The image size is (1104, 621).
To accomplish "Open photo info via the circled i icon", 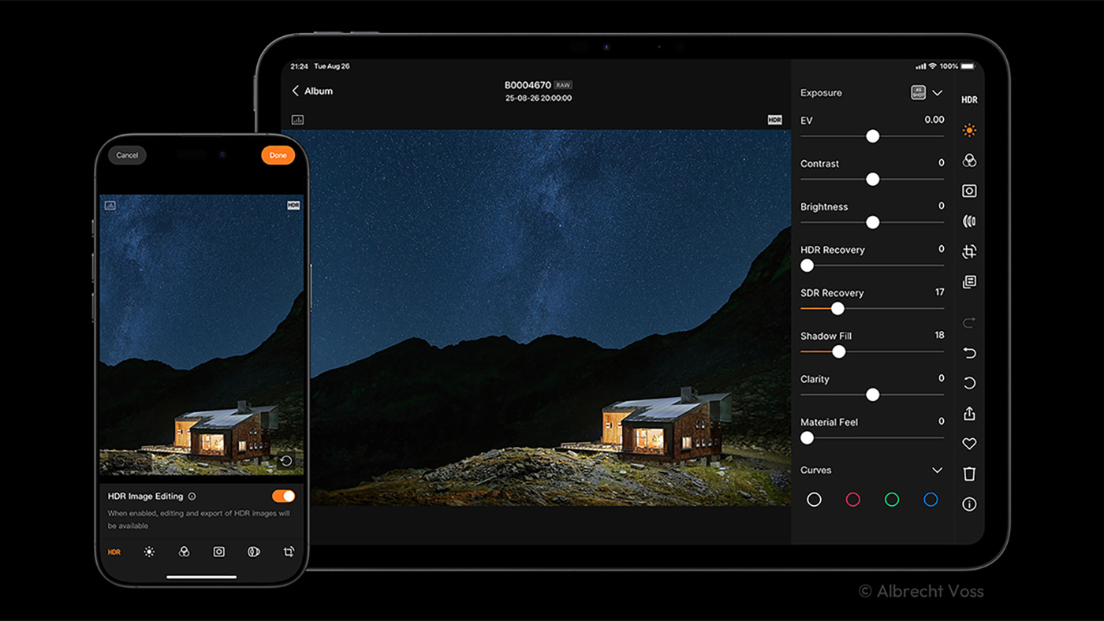I will pos(969,504).
